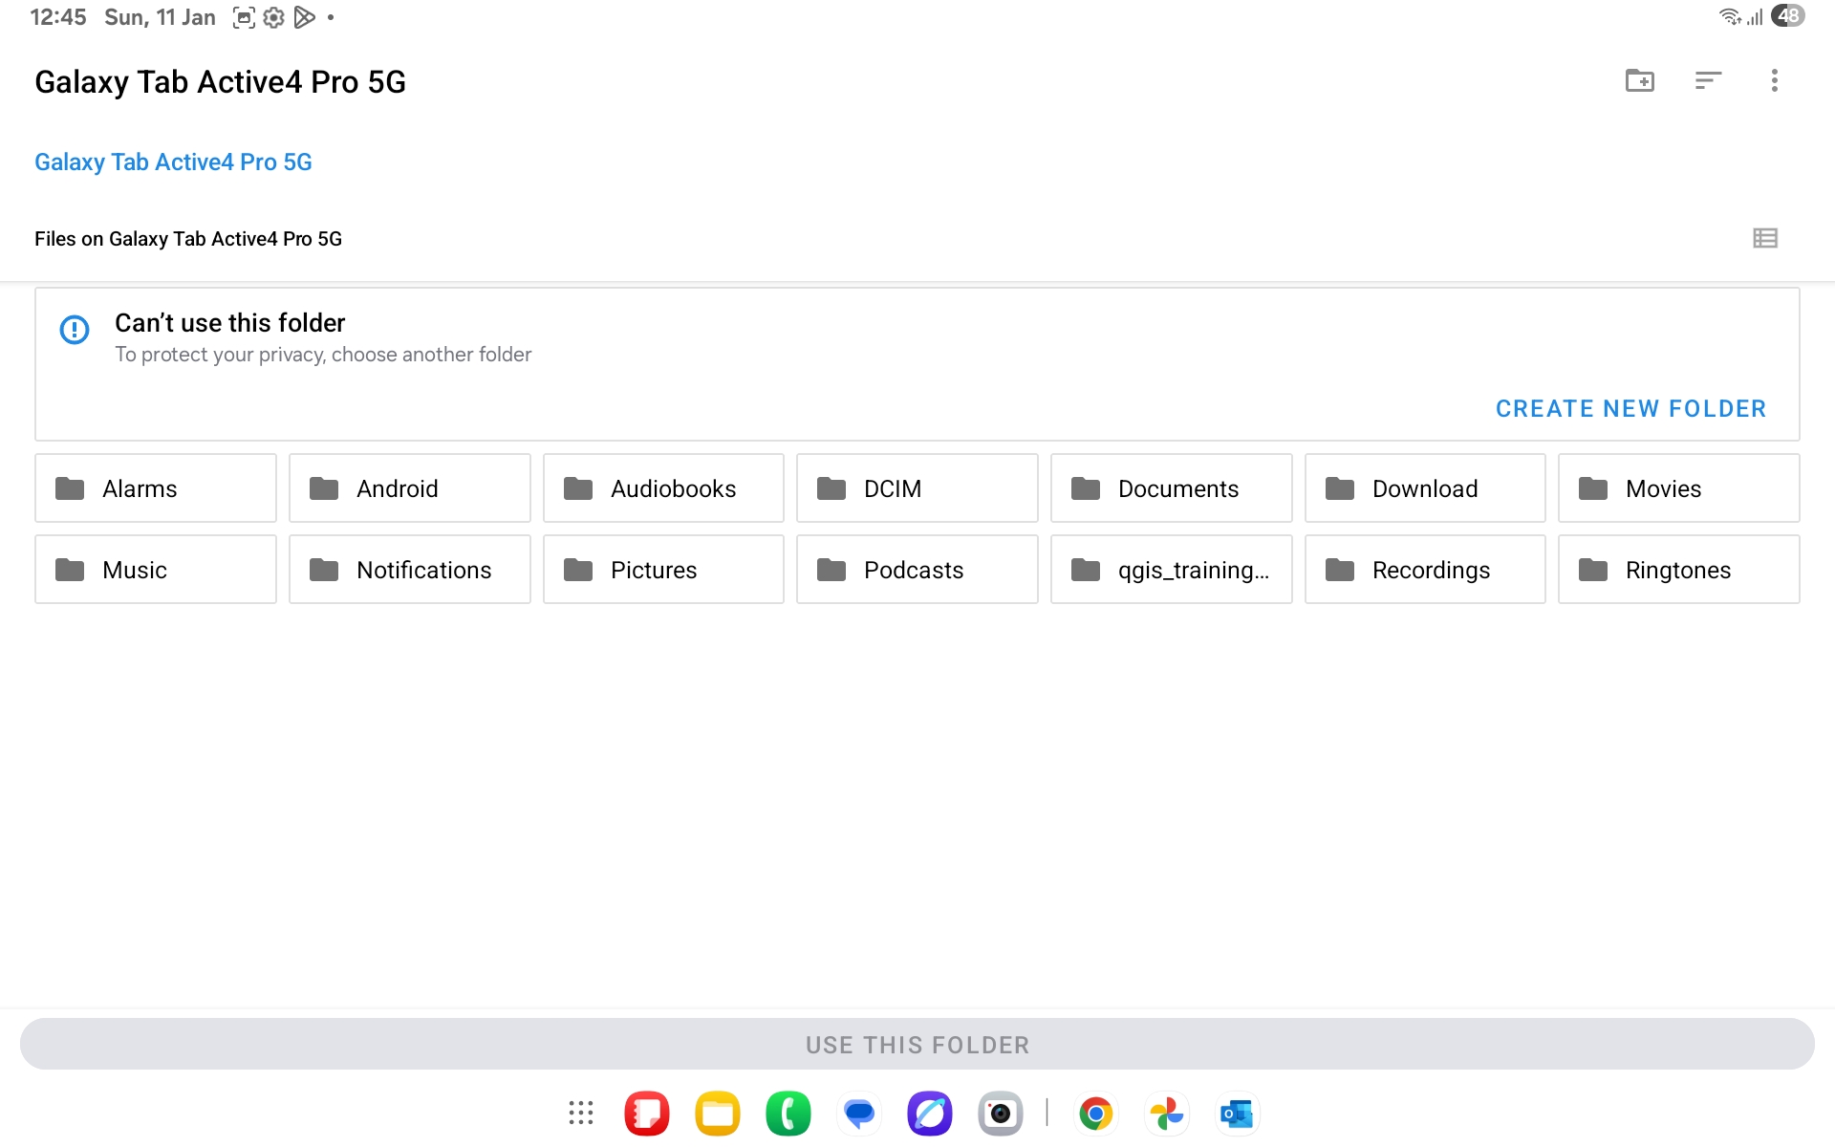This screenshot has width=1835, height=1147.
Task: Open the Download folder
Action: click(x=1425, y=488)
